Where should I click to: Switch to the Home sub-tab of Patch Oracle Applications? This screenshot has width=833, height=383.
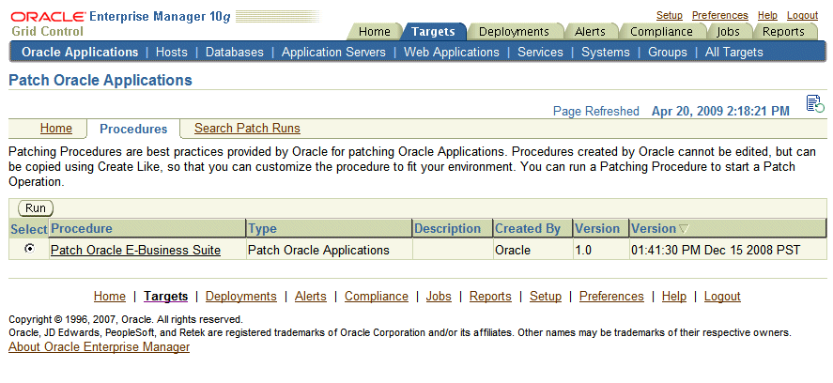tap(55, 128)
